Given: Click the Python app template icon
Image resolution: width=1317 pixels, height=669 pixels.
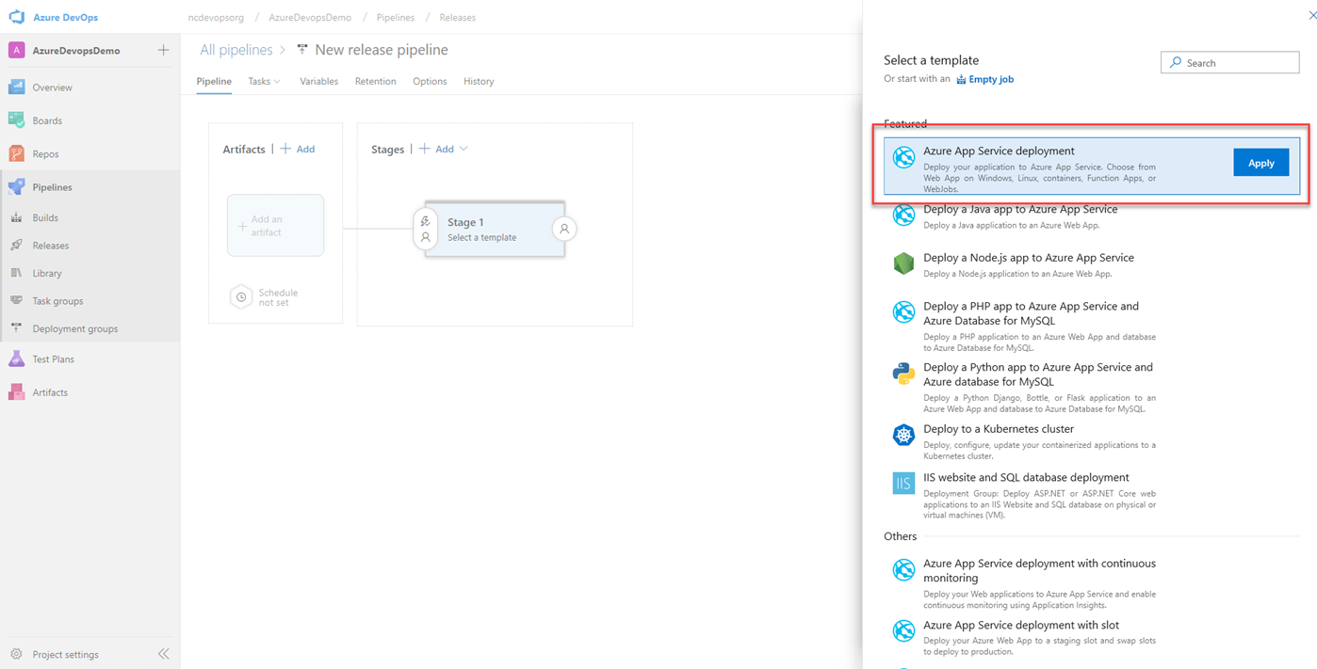Looking at the screenshot, I should (x=903, y=374).
